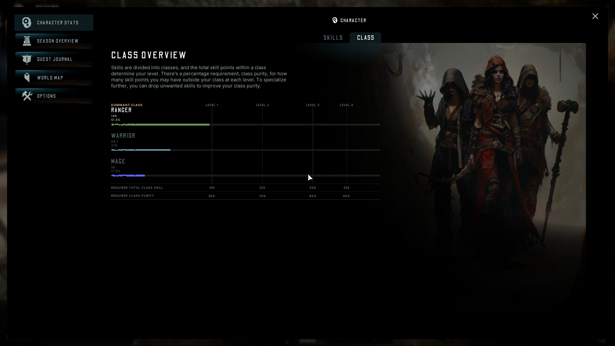Viewport: 615px width, 346px height.
Task: Select the WARRIOR class heading
Action: tap(123, 136)
